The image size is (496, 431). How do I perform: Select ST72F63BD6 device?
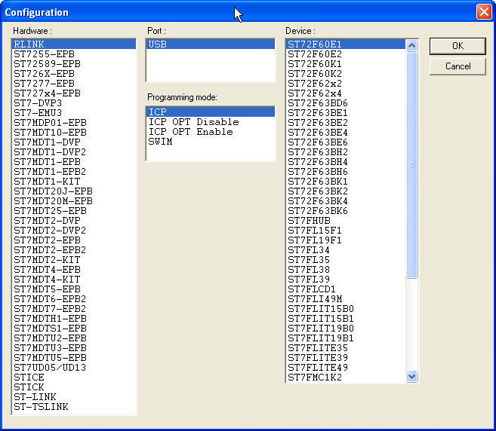pyautogui.click(x=346, y=103)
